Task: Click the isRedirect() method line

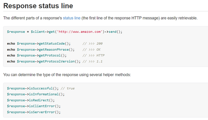Action: (x=31, y=100)
